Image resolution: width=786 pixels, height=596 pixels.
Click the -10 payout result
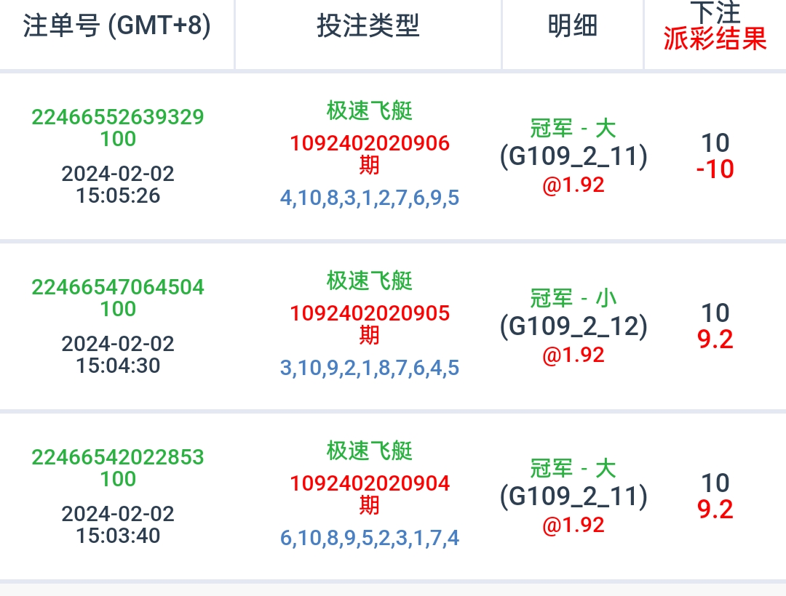pos(715,169)
